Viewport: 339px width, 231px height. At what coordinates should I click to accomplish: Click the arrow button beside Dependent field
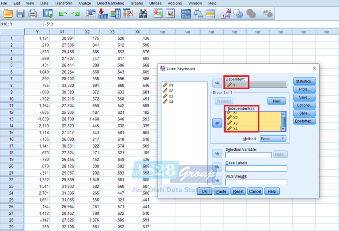(x=217, y=84)
